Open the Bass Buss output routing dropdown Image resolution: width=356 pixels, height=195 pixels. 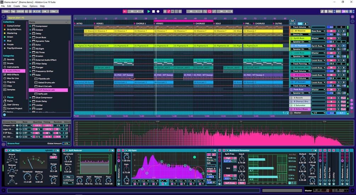(x=318, y=31)
